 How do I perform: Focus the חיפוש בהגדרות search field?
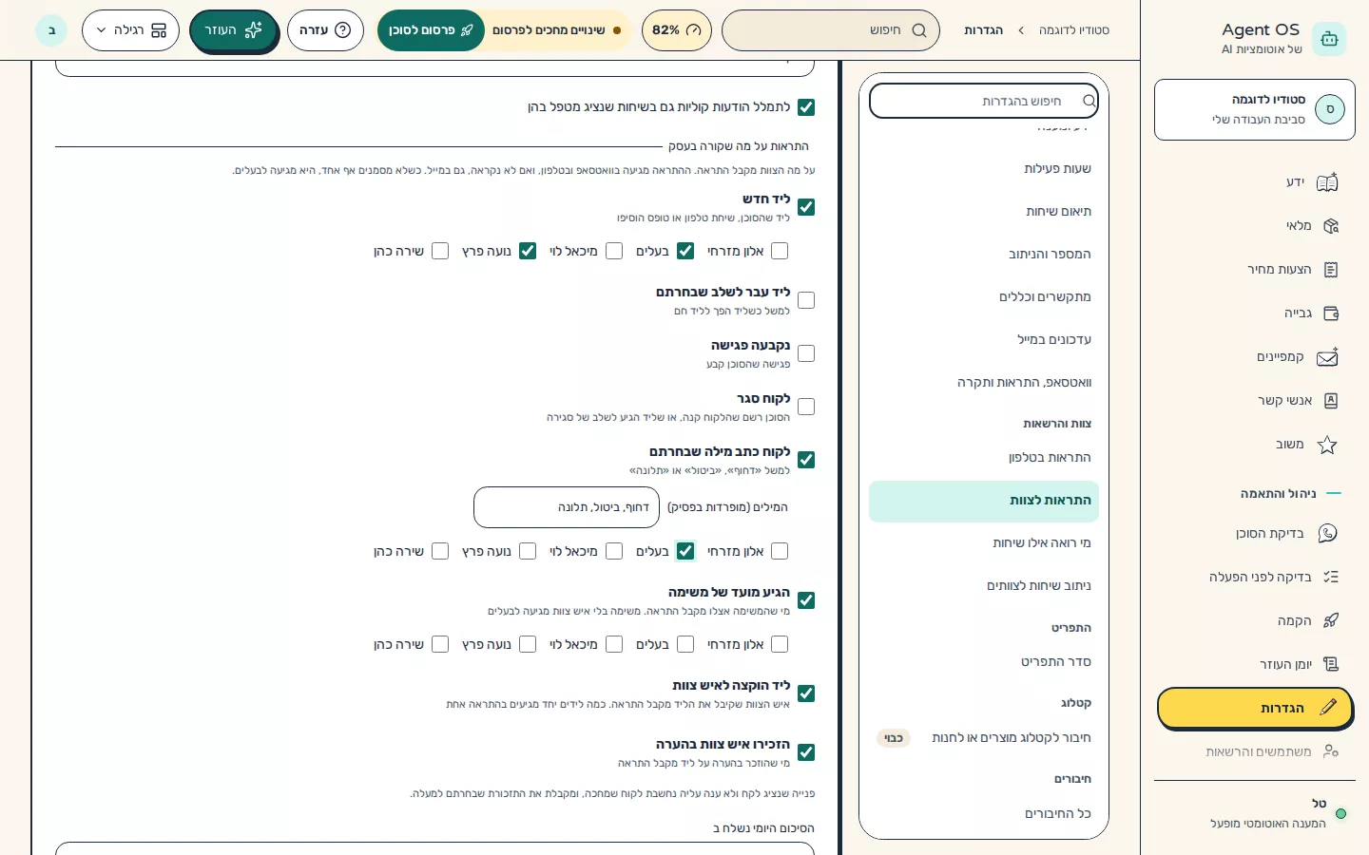tap(984, 101)
